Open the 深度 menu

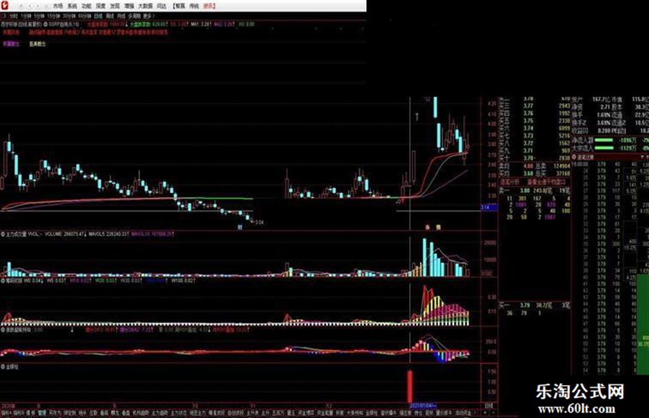(x=100, y=6)
